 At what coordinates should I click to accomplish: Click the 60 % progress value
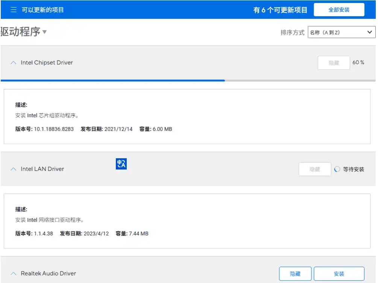(358, 62)
